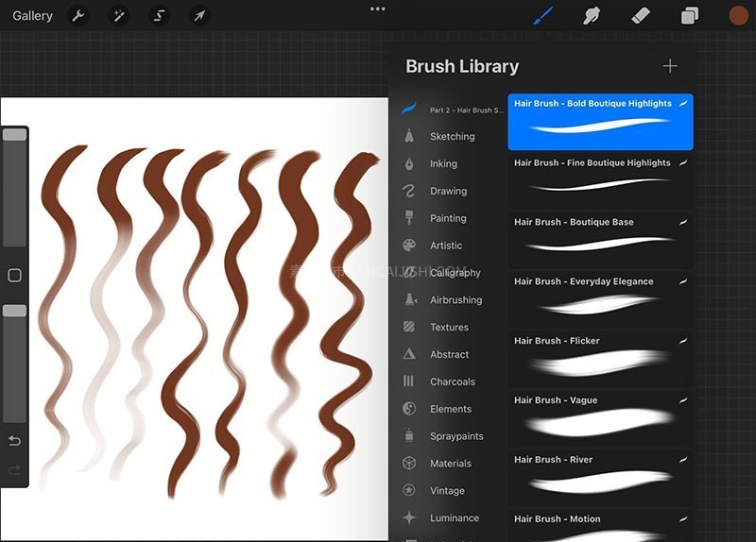
Task: Click the Inking pen nib icon
Action: 409,163
